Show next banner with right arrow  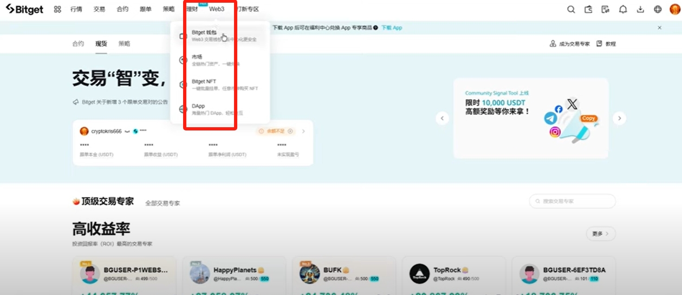(619, 119)
